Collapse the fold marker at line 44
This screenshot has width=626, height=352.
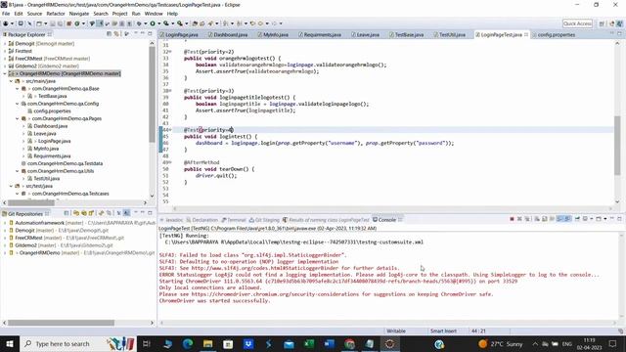(170, 130)
